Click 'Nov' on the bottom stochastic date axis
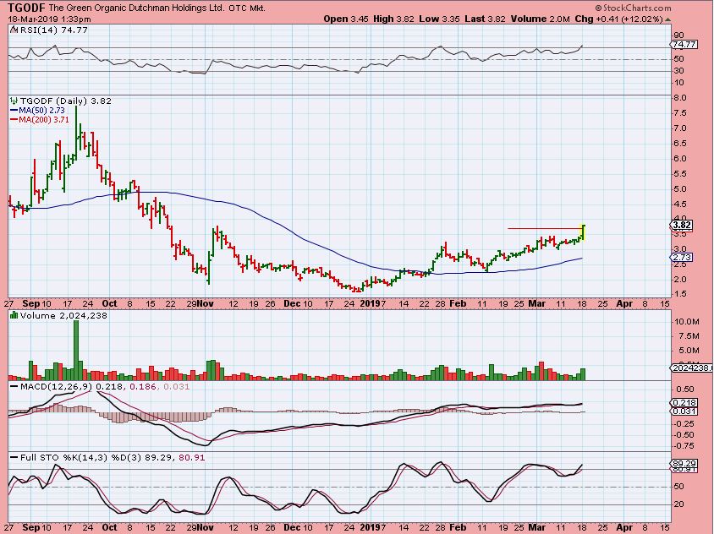 point(206,527)
